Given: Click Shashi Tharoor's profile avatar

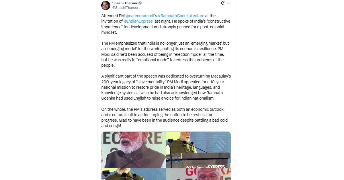Looking at the screenshot, I should click(106, 5).
